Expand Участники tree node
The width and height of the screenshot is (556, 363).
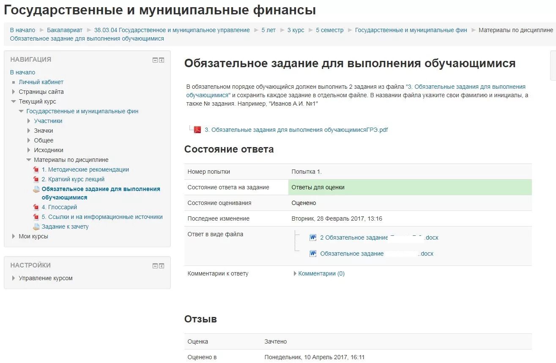pyautogui.click(x=29, y=121)
